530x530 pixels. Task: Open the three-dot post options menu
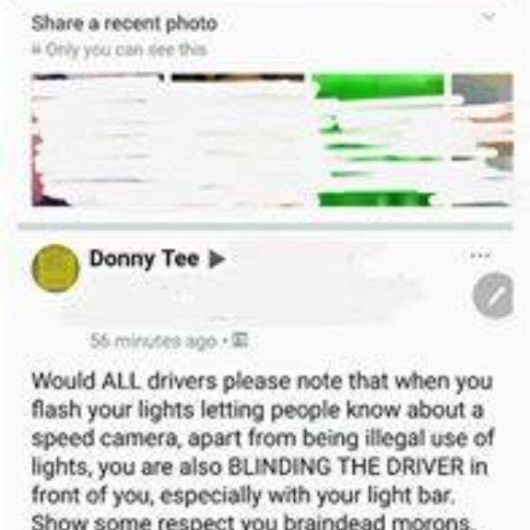pos(481,255)
